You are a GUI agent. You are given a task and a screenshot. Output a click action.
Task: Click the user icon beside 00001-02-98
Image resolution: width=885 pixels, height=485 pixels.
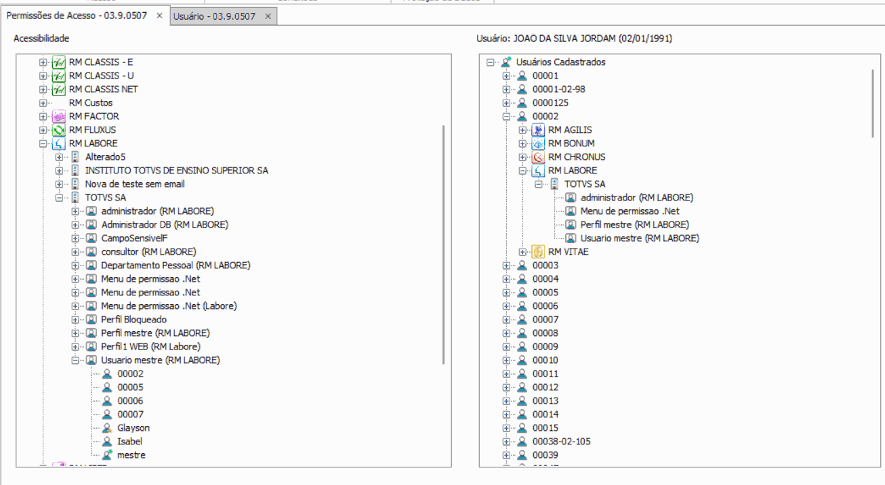[x=522, y=89]
